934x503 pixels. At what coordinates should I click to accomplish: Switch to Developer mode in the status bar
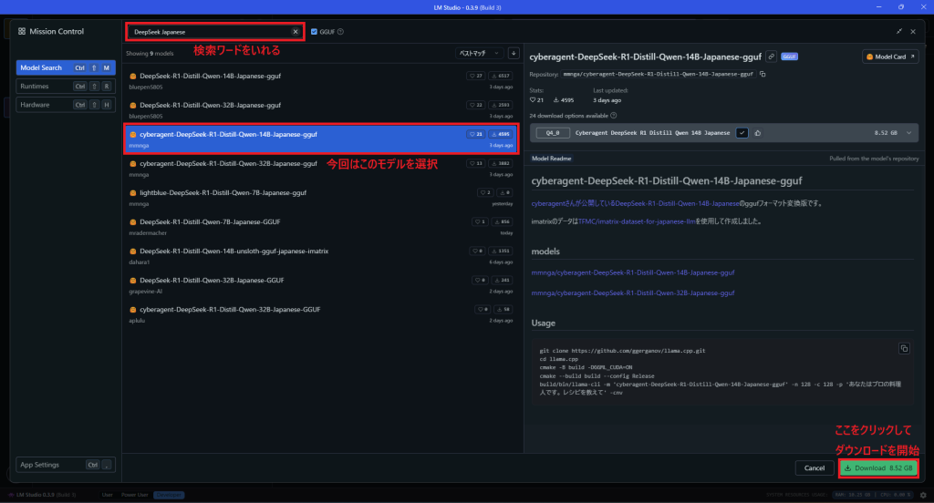pos(167,495)
